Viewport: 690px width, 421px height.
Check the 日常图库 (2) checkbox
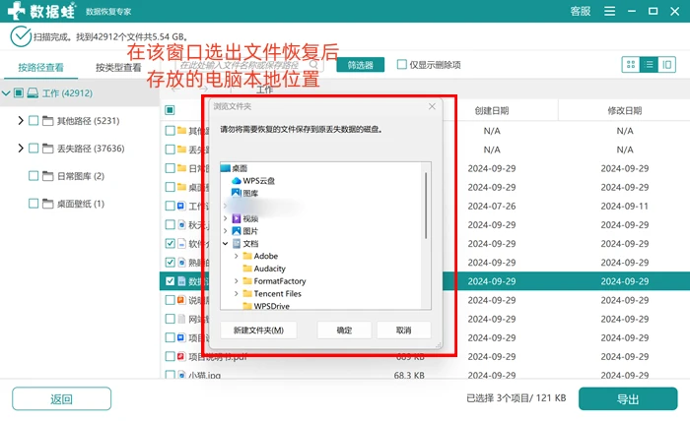coord(34,176)
